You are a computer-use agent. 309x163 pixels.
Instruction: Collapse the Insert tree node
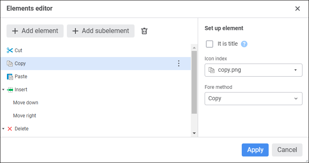pyautogui.click(x=3, y=90)
